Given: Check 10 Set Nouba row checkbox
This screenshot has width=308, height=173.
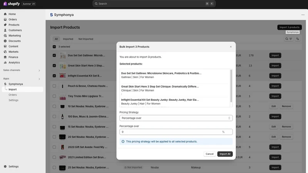Looking at the screenshot, I should point(54,106).
